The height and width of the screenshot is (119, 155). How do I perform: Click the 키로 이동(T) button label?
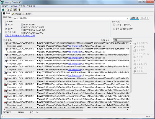tap(142, 43)
